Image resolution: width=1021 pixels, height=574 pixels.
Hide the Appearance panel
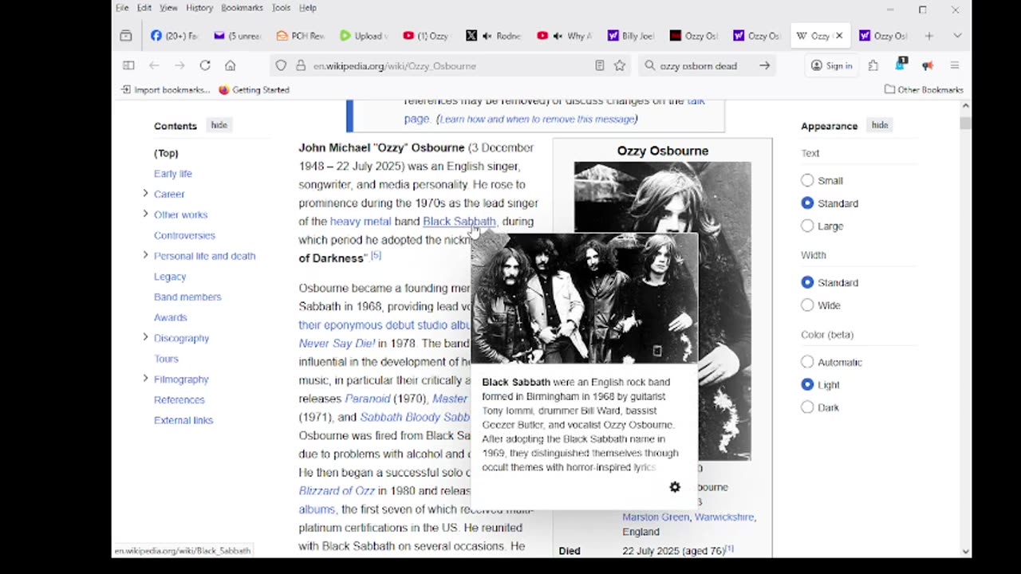coord(880,125)
